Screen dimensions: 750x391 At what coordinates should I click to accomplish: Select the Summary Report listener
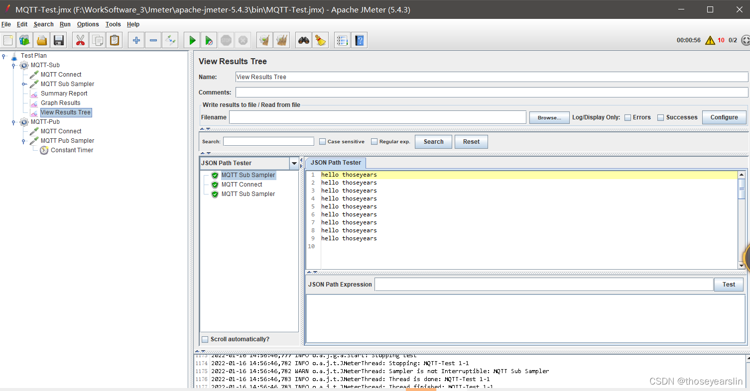click(x=64, y=94)
